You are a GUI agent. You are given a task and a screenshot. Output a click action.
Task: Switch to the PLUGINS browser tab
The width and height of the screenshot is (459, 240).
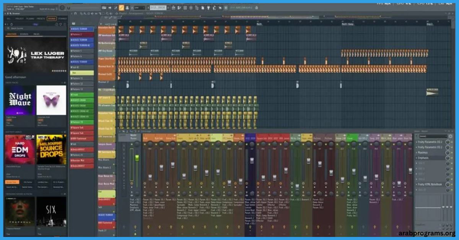[30, 18]
